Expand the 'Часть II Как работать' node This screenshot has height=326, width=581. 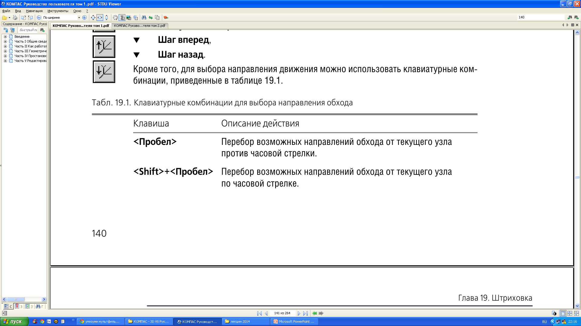(5, 46)
